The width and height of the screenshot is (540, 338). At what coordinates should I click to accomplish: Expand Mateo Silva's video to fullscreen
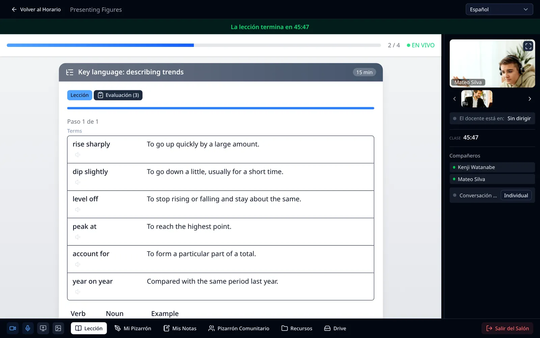528,46
